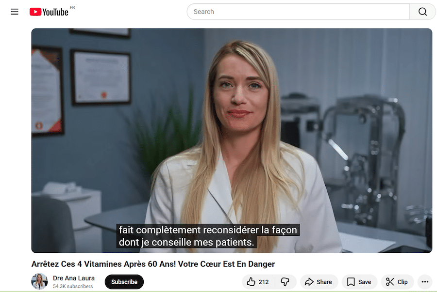Click the French subtitle caption overlay
437x292 pixels.
click(208, 236)
